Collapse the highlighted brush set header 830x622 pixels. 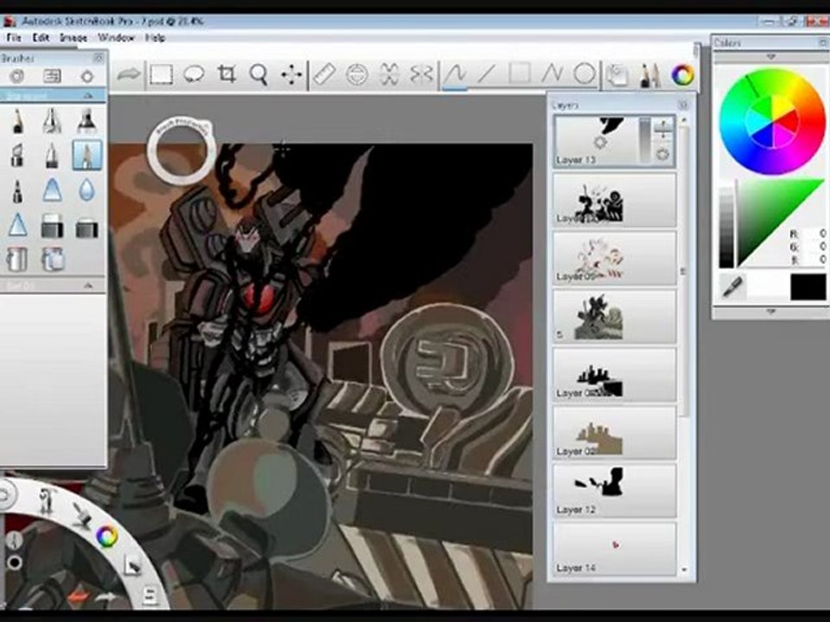(88, 96)
